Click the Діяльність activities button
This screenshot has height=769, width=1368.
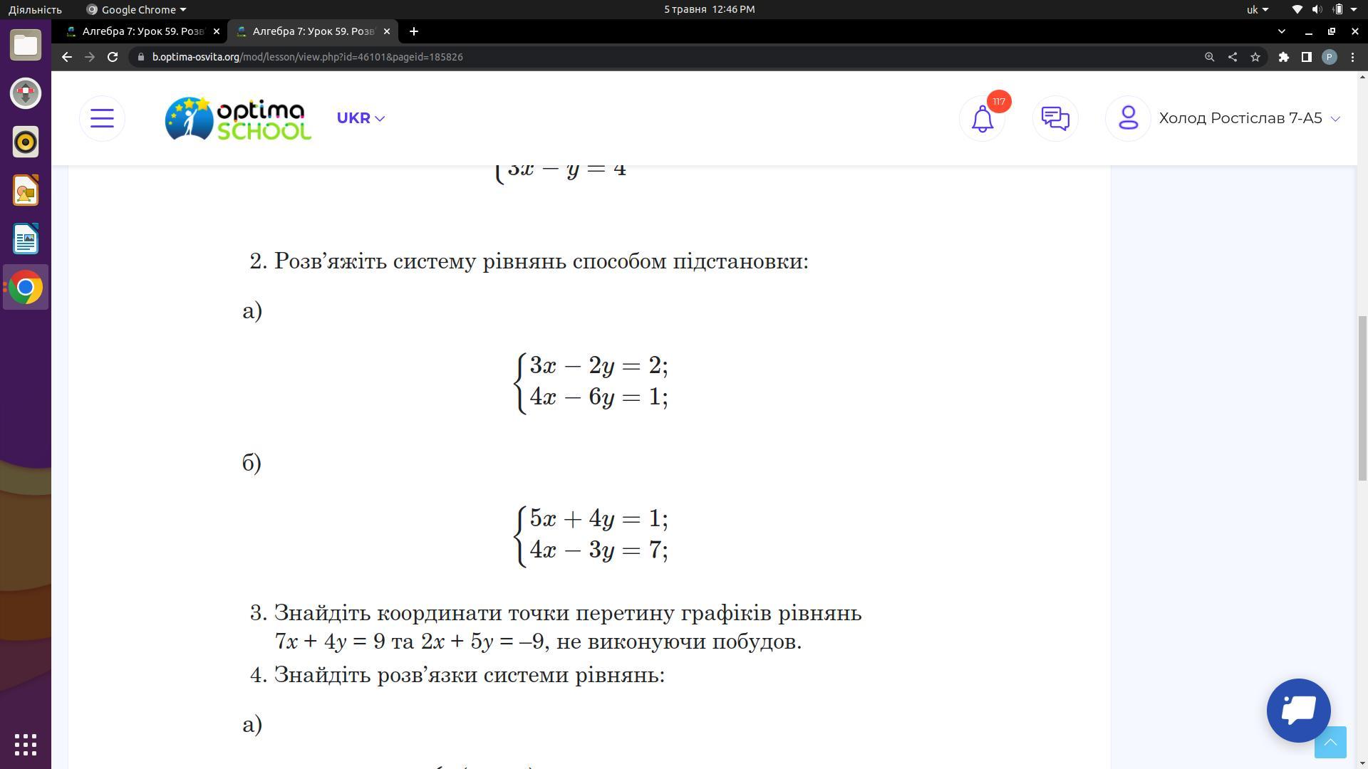tap(35, 9)
